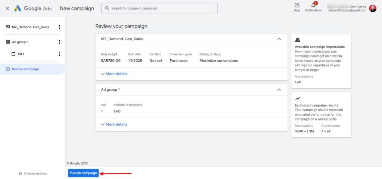This screenshot has height=179, width=382.
Task: Open more options for MZ_Demand-Gen_Sales in sidebar
Action: (59, 27)
